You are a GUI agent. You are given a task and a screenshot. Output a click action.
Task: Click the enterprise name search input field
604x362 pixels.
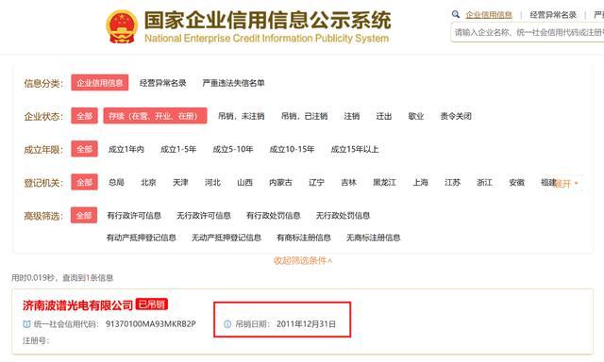527,32
